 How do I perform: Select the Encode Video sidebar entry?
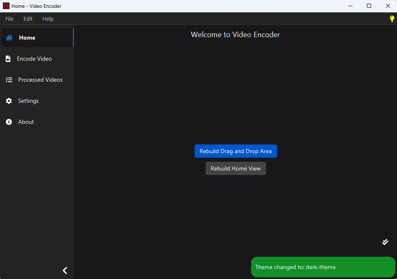(x=34, y=59)
